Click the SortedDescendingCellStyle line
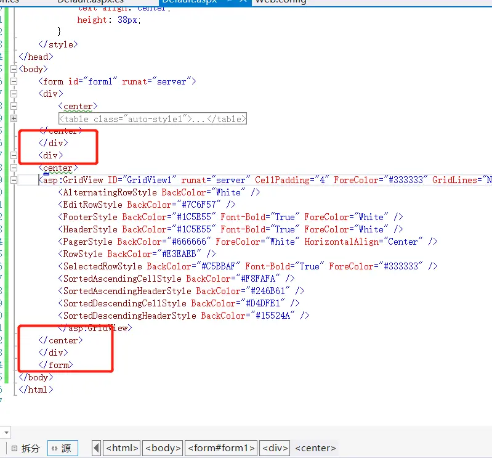This screenshot has width=492, height=458. tap(179, 303)
